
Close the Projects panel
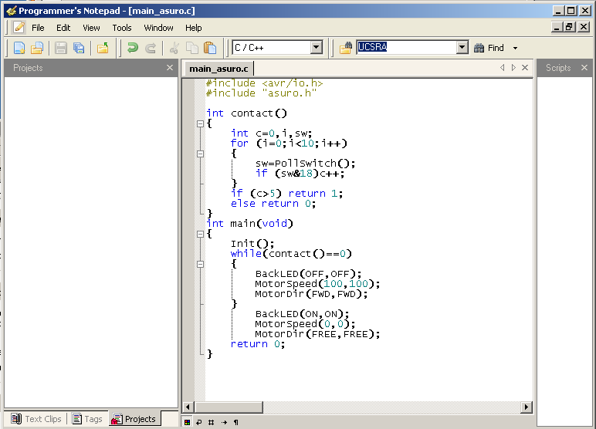click(170, 68)
